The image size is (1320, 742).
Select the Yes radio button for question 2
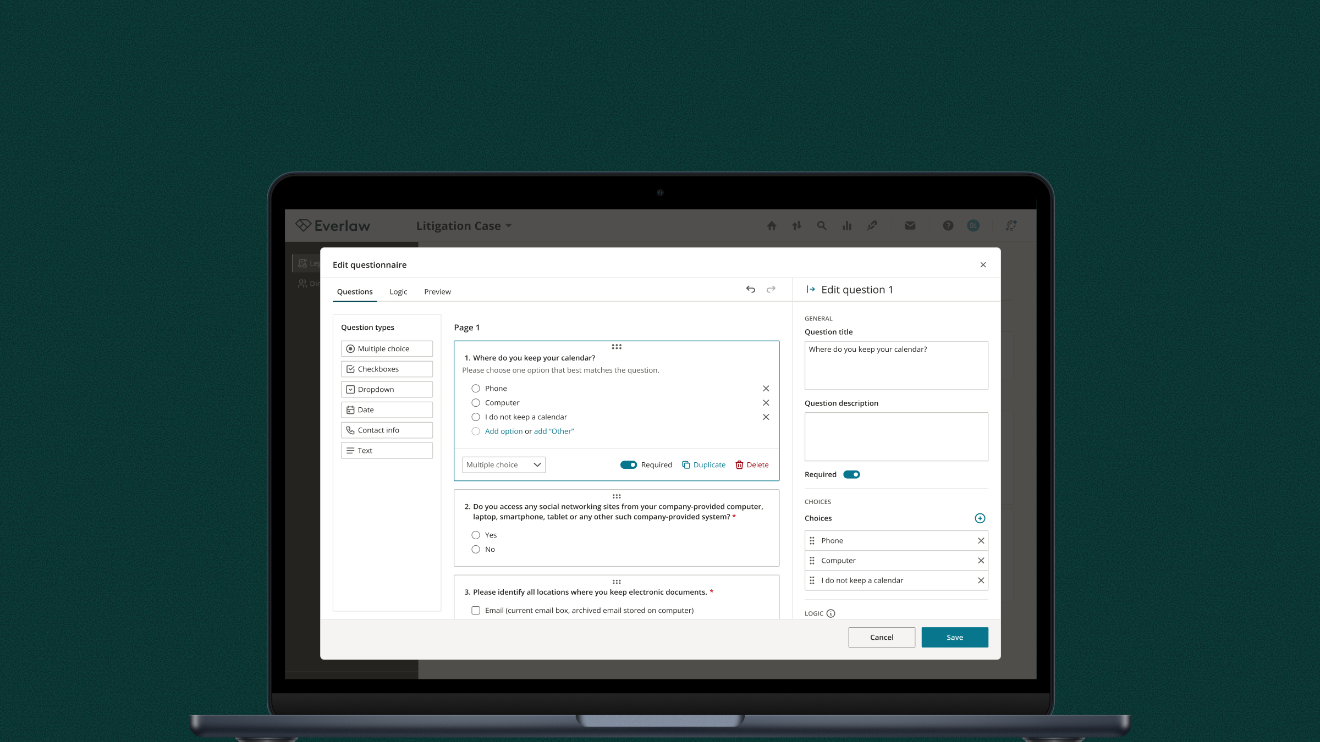[476, 534]
